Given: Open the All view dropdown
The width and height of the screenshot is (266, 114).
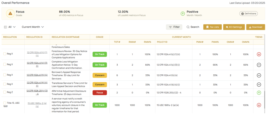Looking at the screenshot, I should (10, 27).
